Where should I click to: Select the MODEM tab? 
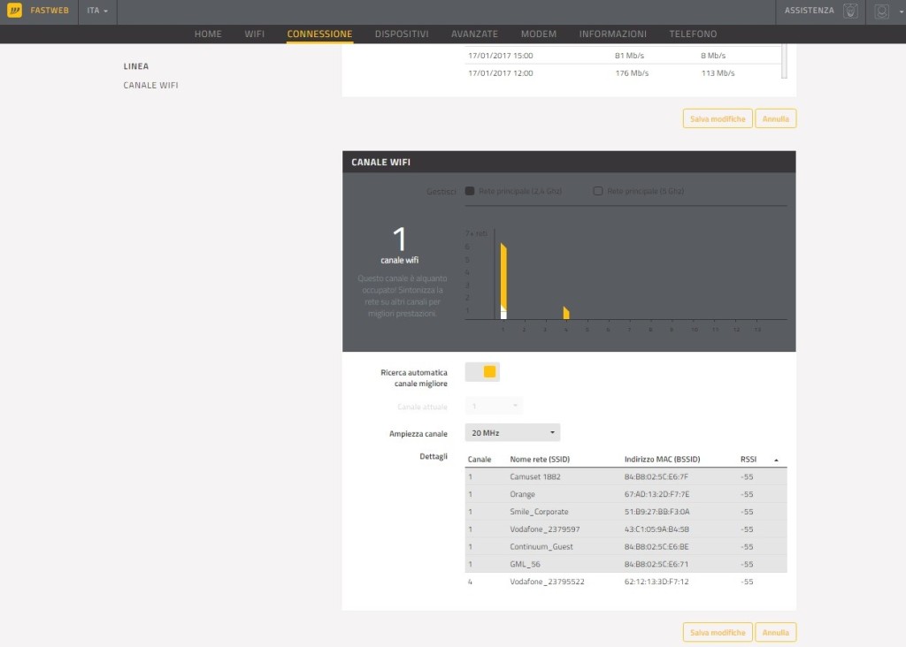coord(538,34)
